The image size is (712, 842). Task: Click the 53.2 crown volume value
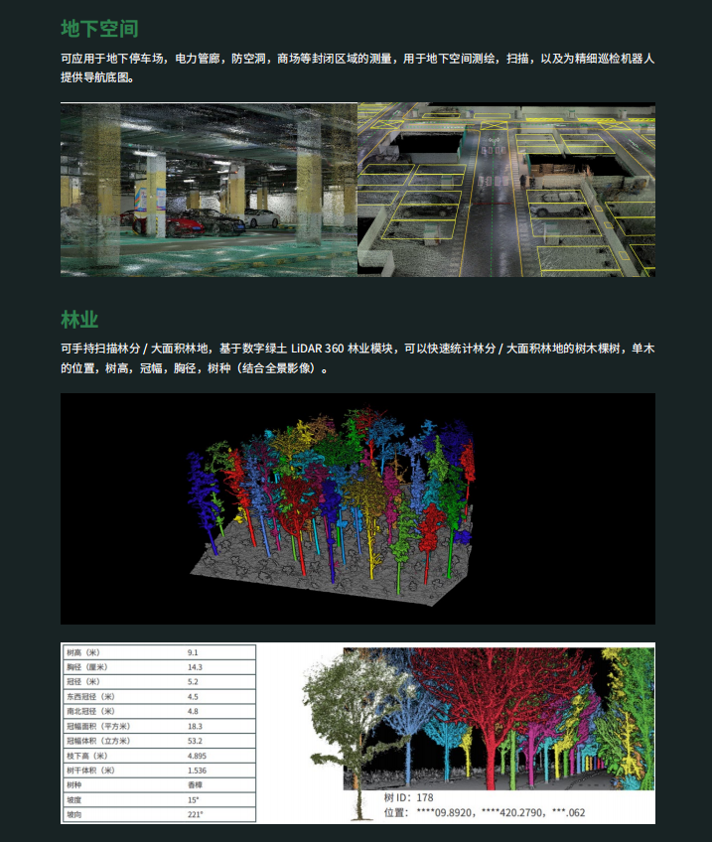pyautogui.click(x=196, y=741)
